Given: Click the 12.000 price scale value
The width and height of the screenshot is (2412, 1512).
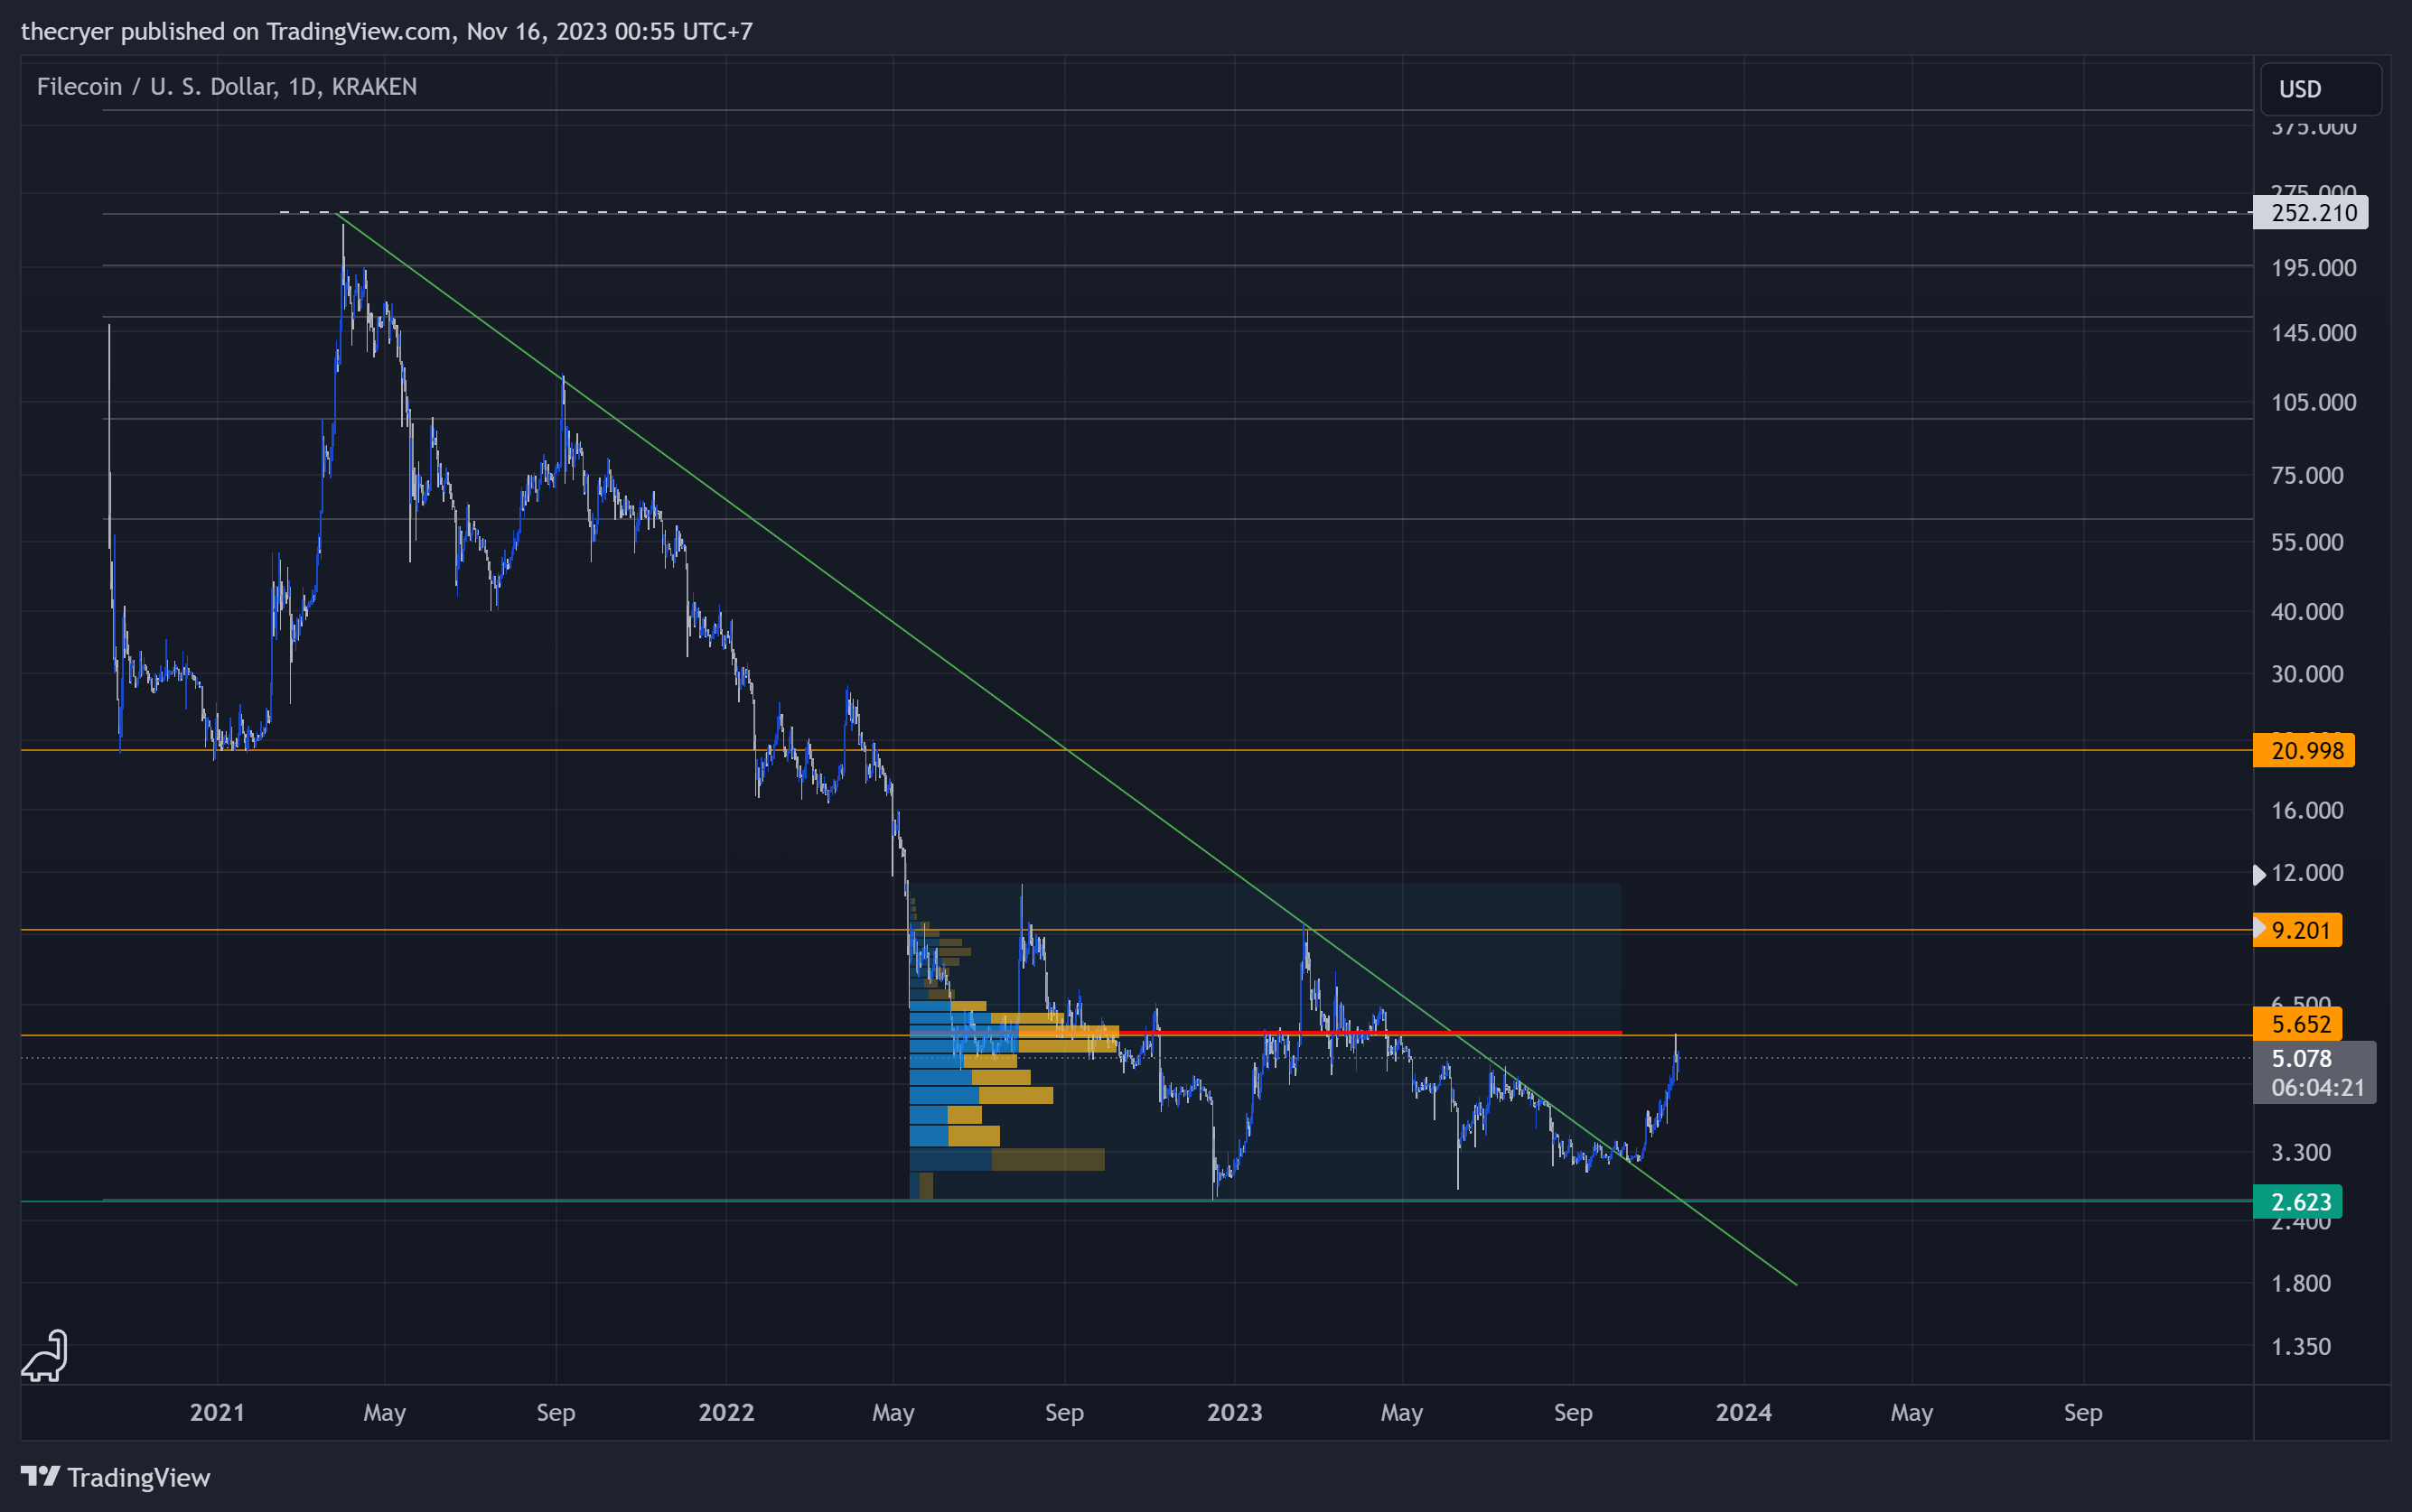Looking at the screenshot, I should click(2307, 873).
